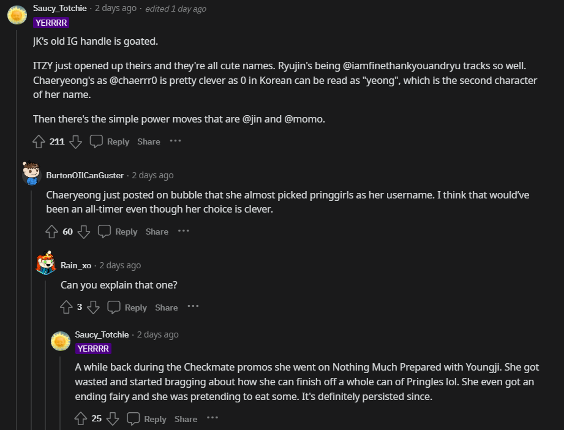Image resolution: width=564 pixels, height=430 pixels.
Task: Upvote Rain_xo's comment with 3 points
Action: point(67,307)
